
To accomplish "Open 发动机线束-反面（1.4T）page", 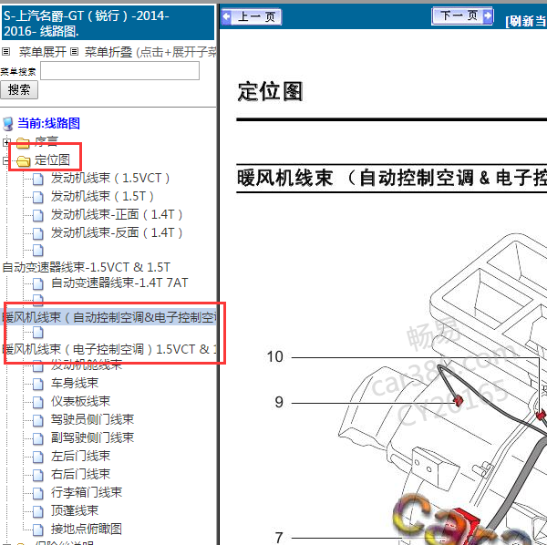I will tap(117, 232).
